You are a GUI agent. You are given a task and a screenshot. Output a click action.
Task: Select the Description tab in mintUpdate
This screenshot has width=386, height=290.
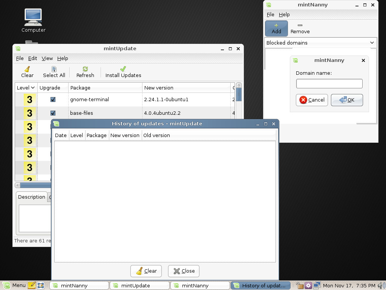32,197
